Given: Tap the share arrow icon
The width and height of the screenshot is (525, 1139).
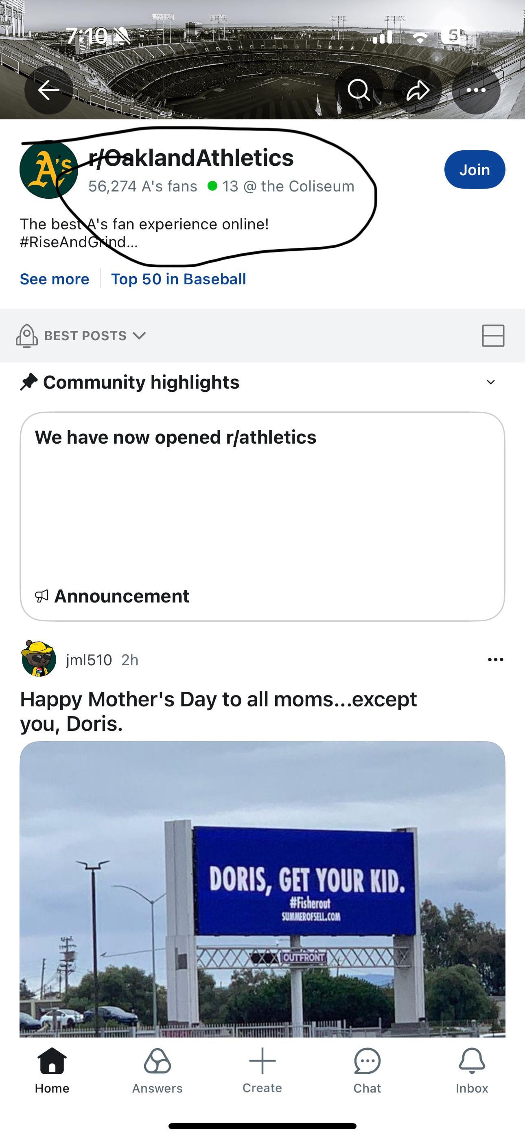Looking at the screenshot, I should click(417, 90).
